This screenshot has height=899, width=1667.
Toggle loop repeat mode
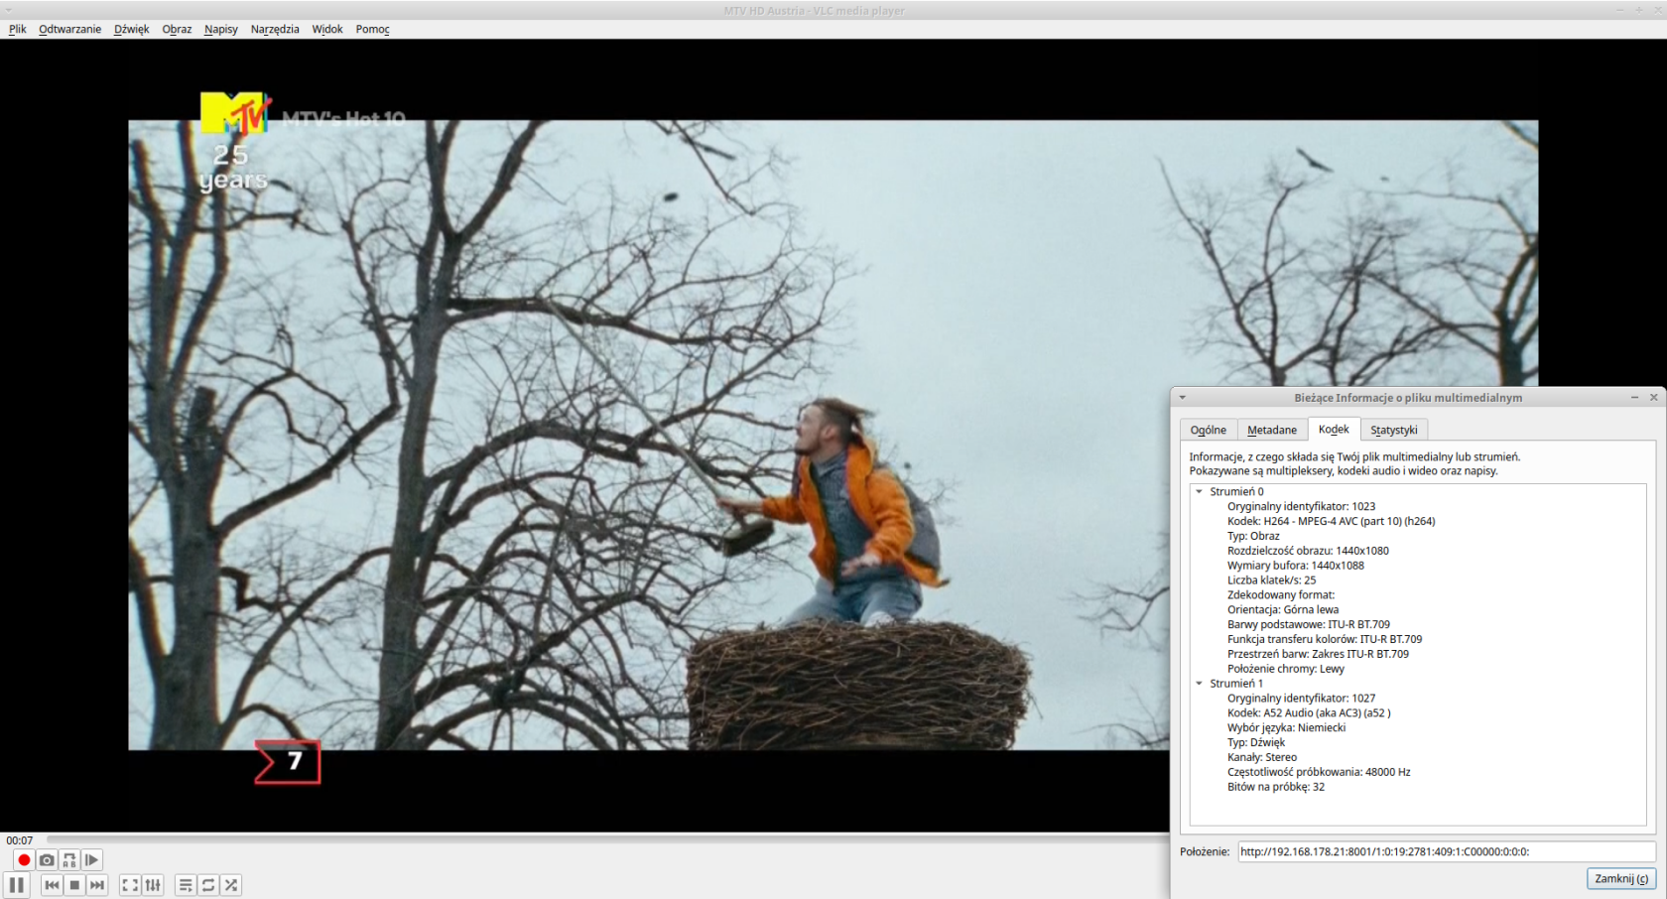208,885
